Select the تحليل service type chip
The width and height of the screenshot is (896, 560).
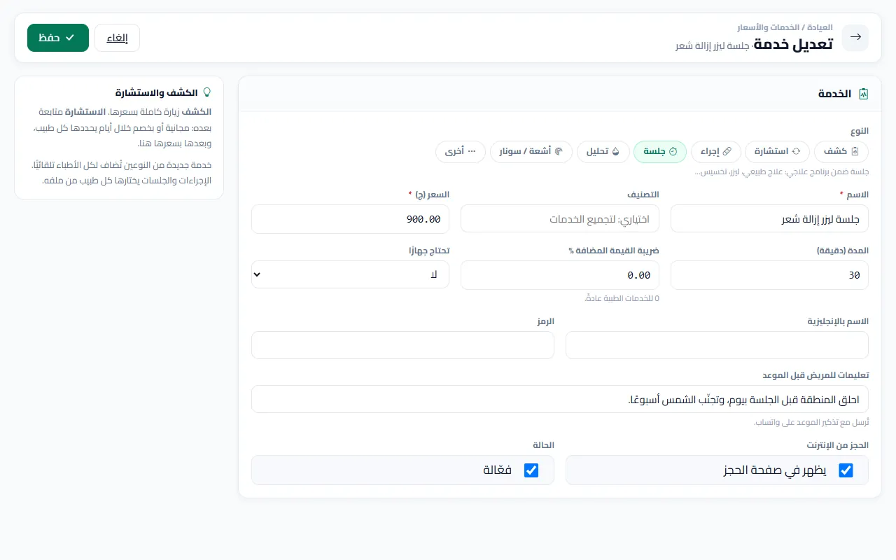pyautogui.click(x=603, y=152)
